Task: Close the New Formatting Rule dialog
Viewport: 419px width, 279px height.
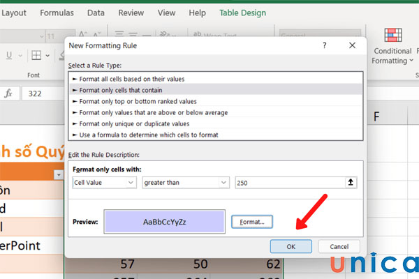Action: tap(351, 45)
